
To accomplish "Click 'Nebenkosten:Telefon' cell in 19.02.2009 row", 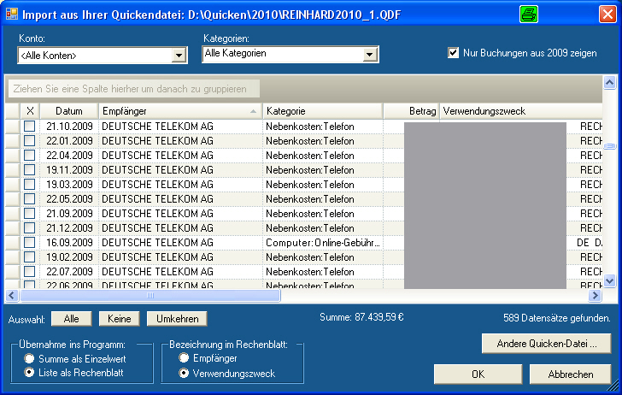I will tap(322, 256).
